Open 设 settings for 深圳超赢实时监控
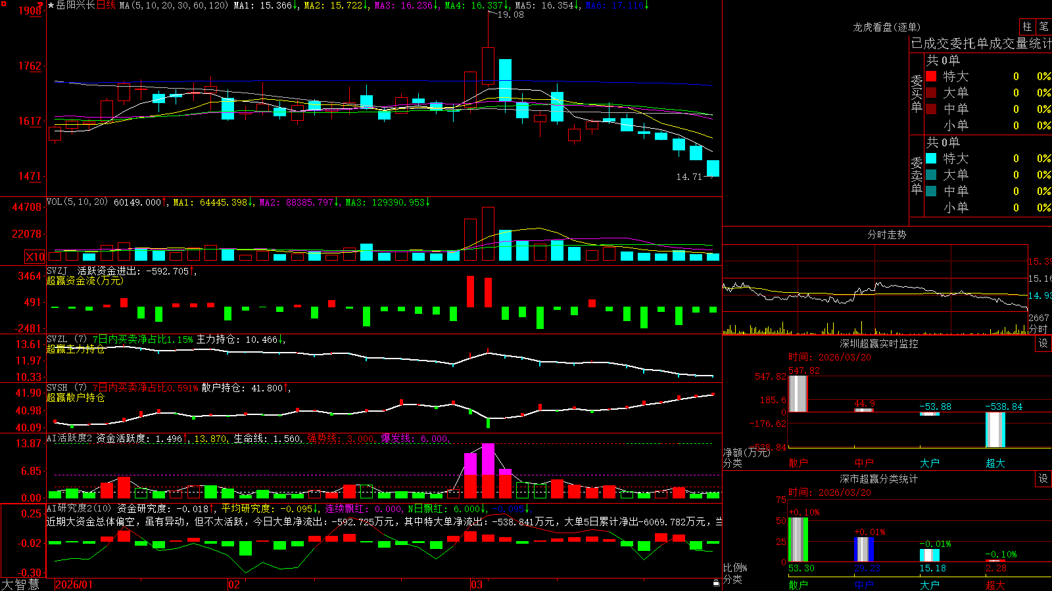This screenshot has height=591, width=1052. 1043,343
